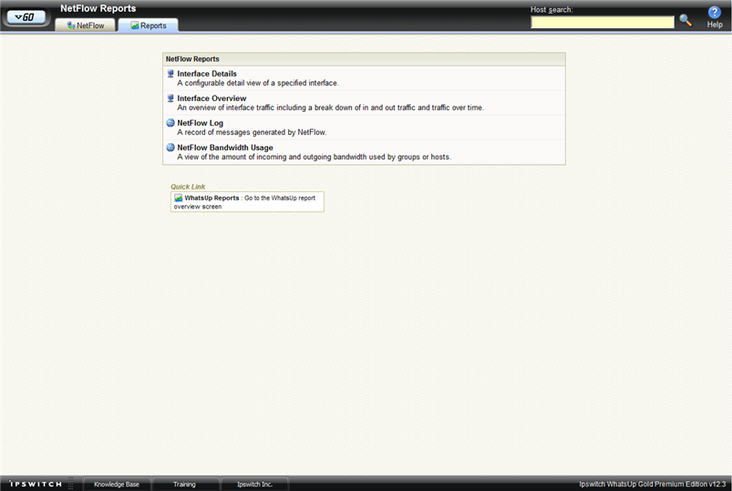
Task: Click the WhatsUp Reports quick link icon
Action: 179,198
